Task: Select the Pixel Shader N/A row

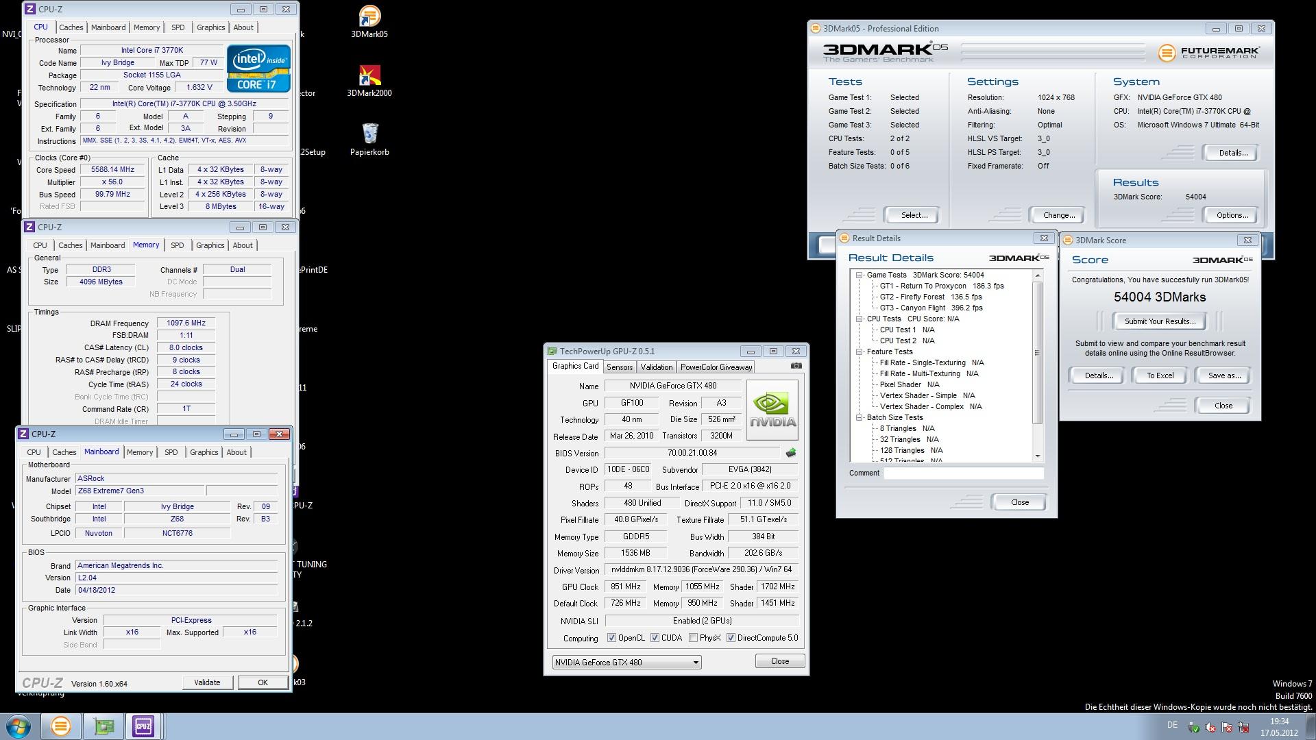Action: pyautogui.click(x=909, y=384)
